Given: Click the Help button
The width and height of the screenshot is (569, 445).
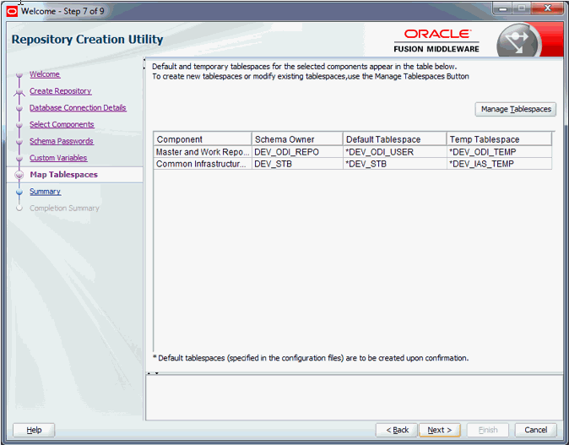Looking at the screenshot, I should click(34, 430).
